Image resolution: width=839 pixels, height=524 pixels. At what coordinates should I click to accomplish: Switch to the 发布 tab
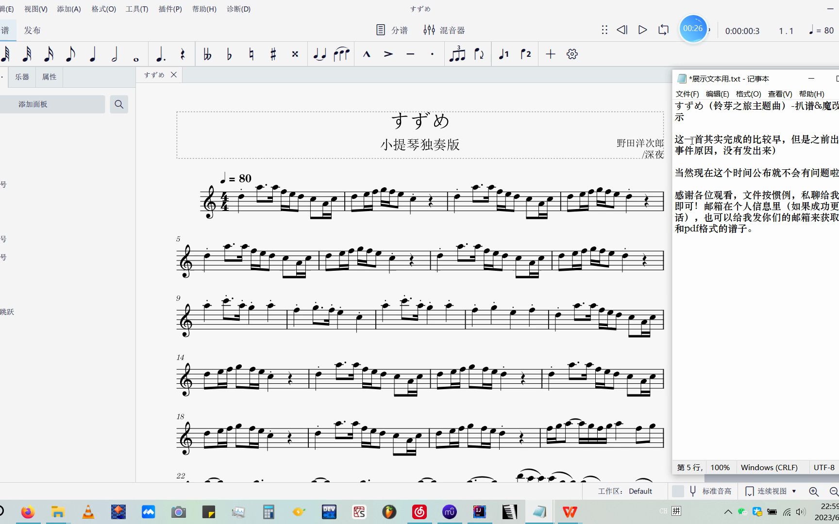[33, 30]
